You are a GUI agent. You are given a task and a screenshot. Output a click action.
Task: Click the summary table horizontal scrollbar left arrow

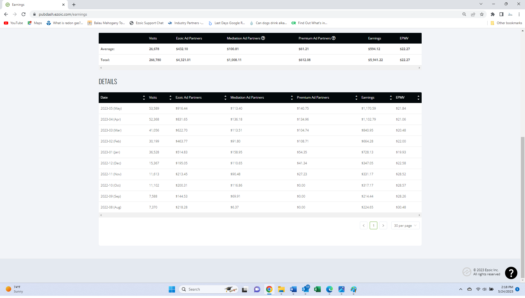101,68
